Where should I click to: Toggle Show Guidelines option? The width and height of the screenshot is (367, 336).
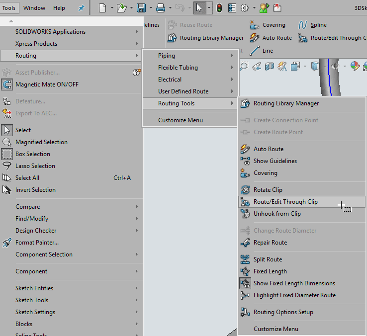pyautogui.click(x=302, y=161)
